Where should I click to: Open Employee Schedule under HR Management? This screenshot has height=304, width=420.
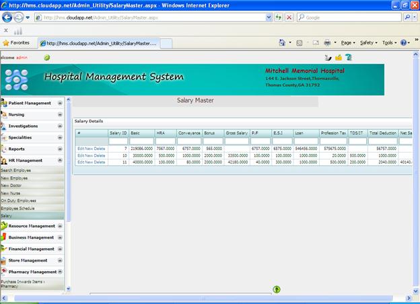[18, 208]
